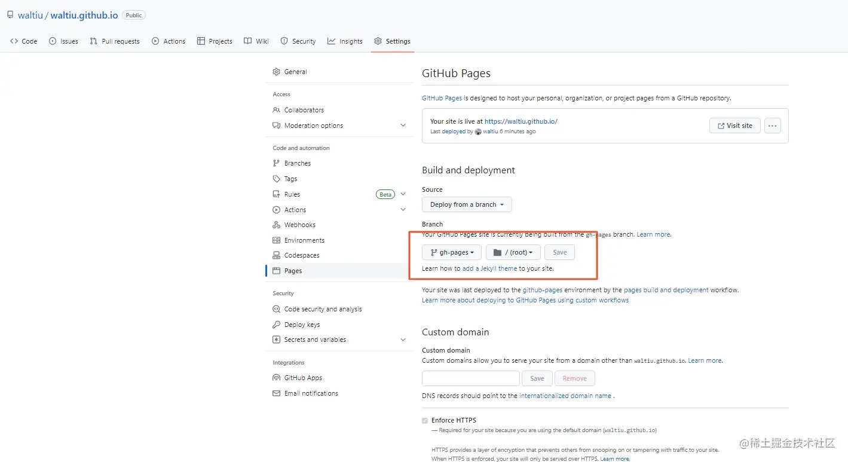
Task: Click the GitHub Pages intro link
Action: pyautogui.click(x=442, y=98)
